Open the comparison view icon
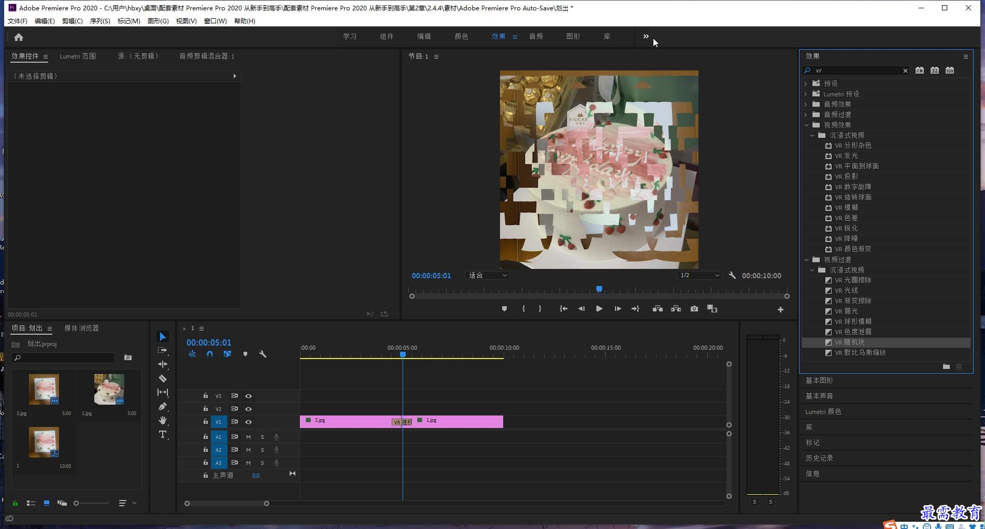 (712, 309)
